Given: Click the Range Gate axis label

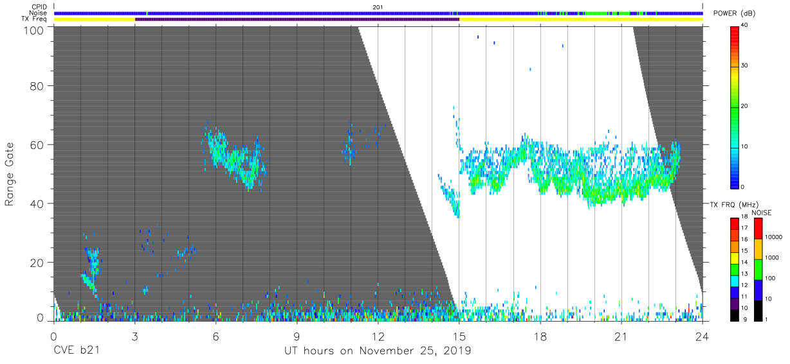Looking at the screenshot, I should [10, 175].
